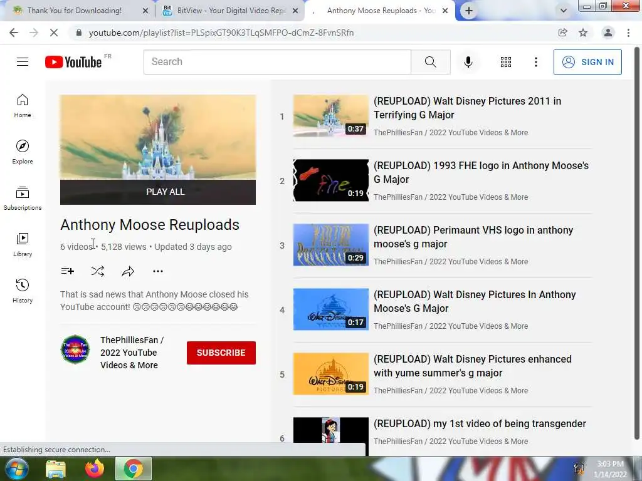Screen dimensions: 642x481
Task: Shuffle play the playlist
Action: coord(97,271)
